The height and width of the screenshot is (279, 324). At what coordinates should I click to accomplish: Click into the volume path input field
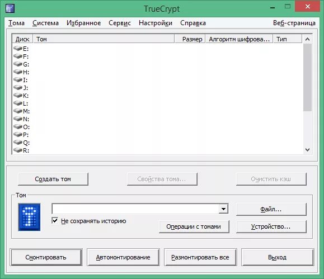tap(135, 209)
